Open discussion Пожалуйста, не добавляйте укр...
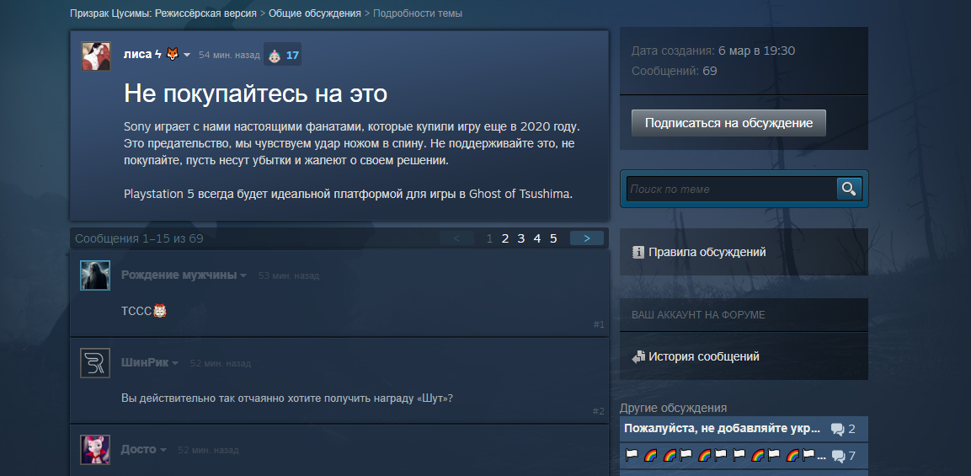971x476 pixels. click(x=722, y=429)
